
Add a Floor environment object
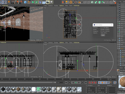[x=44, y=2]
